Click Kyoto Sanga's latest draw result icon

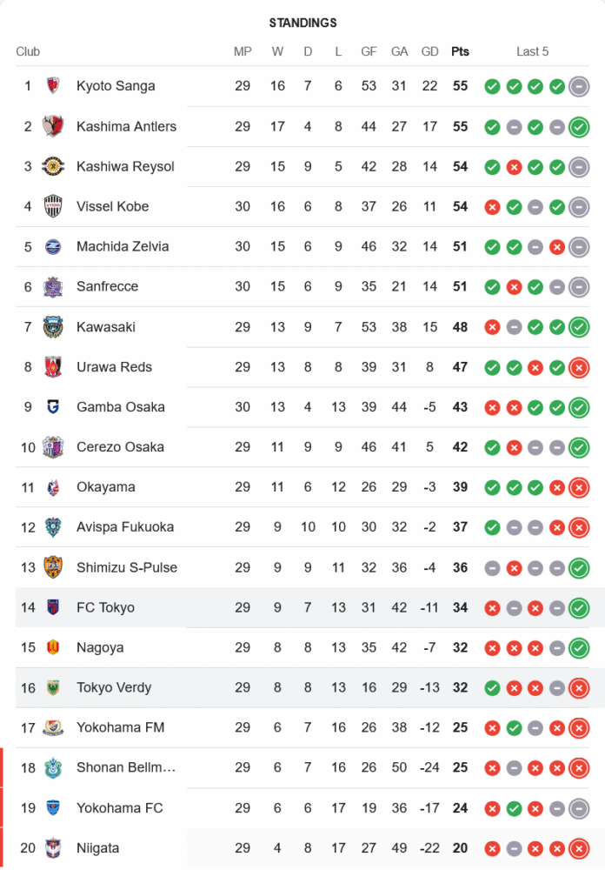click(579, 86)
